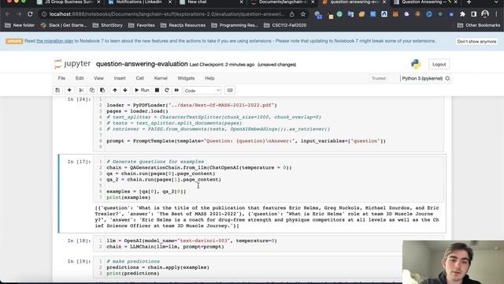Share page via address bar share icon
Viewport: 504px width, 284px height.
point(292,14)
